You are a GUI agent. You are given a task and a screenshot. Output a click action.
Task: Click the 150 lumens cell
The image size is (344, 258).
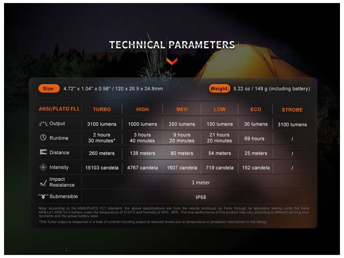[220, 124]
